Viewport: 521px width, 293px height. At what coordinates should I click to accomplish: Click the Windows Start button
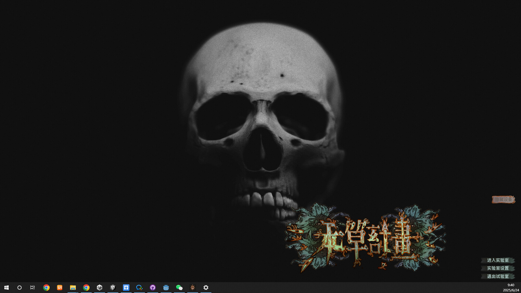pos(6,287)
